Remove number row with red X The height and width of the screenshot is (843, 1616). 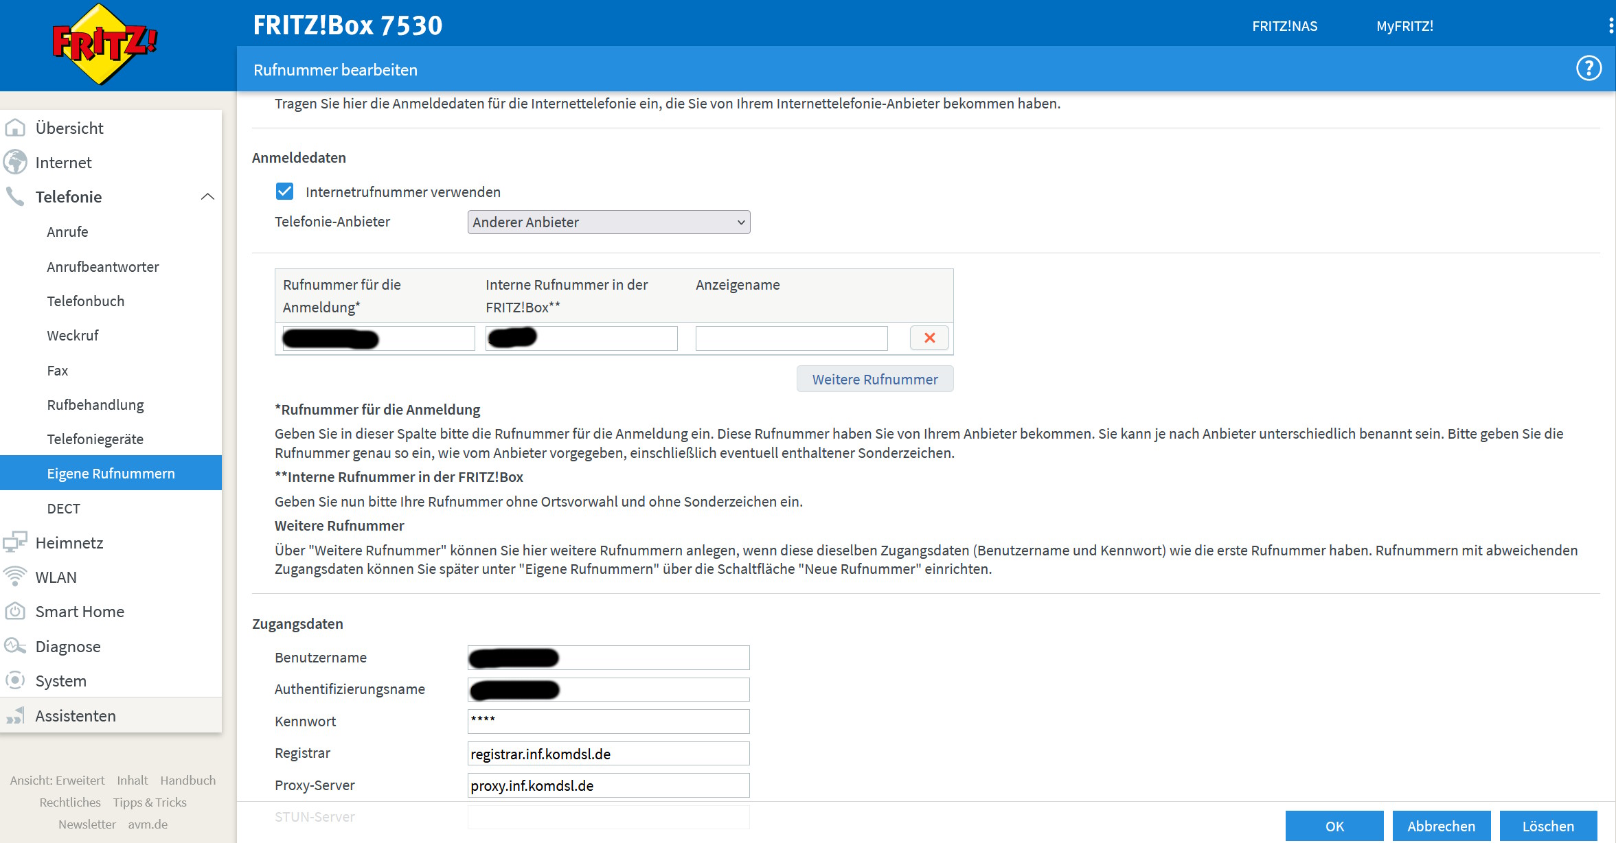[929, 338]
